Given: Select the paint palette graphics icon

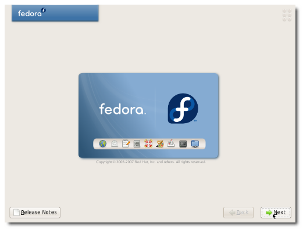Looking at the screenshot, I should 160,143.
